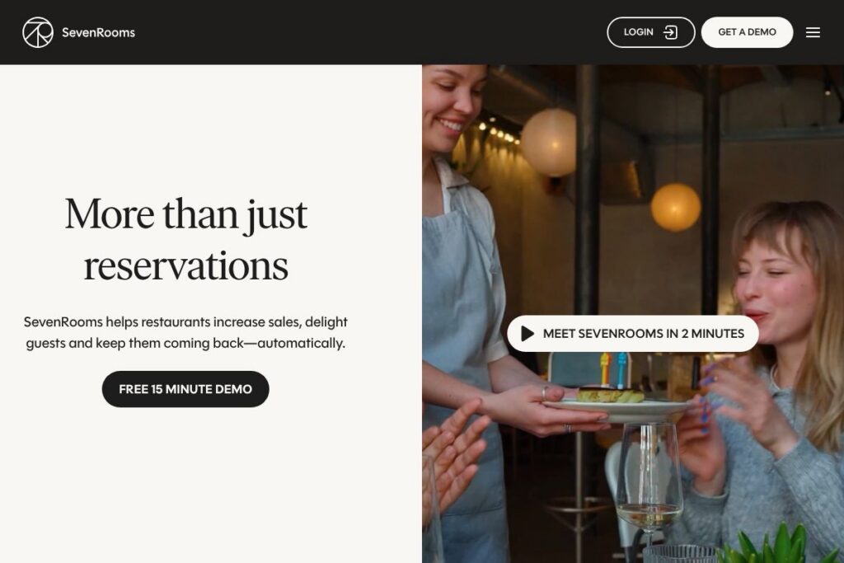This screenshot has height=563, width=844.
Task: Click the SevenRooms wordmark in header
Action: point(99,32)
